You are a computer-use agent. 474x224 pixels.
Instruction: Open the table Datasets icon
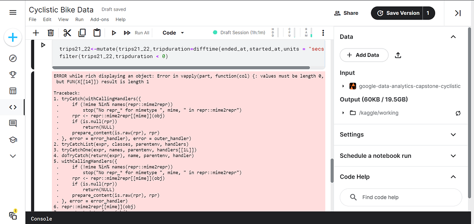pyautogui.click(x=12, y=91)
